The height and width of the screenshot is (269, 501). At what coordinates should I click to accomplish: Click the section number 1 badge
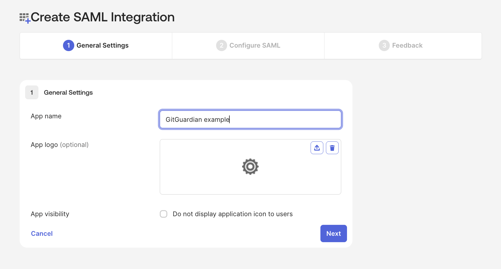[x=32, y=92]
